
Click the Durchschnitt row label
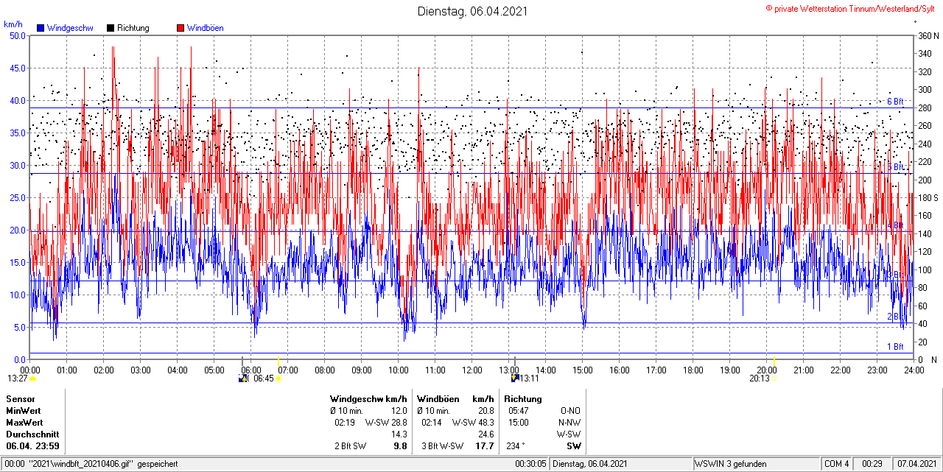tap(32, 434)
